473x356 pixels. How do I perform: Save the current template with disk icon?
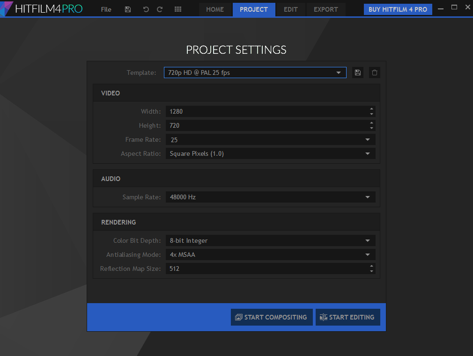pyautogui.click(x=358, y=73)
